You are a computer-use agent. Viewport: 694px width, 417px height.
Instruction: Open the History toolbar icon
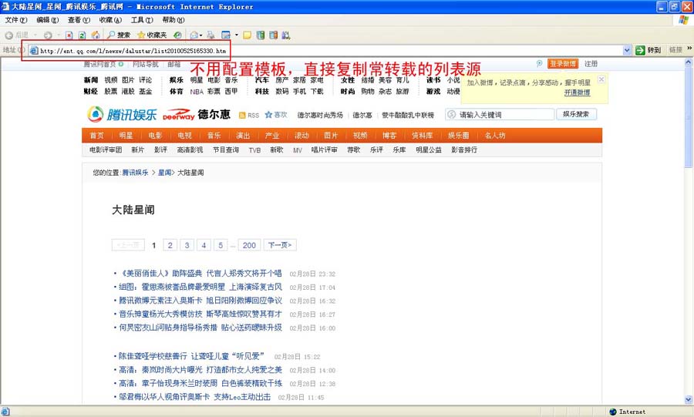pyautogui.click(x=177, y=35)
